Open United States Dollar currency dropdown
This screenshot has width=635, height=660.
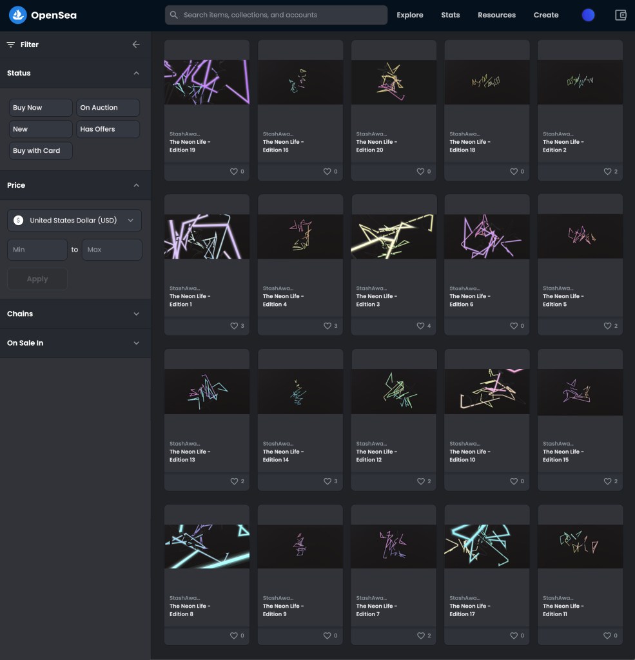point(74,220)
